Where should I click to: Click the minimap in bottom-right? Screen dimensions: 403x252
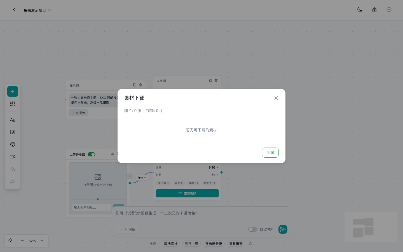point(371,227)
